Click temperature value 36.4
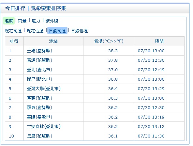The image size is (193, 146). click(113, 89)
